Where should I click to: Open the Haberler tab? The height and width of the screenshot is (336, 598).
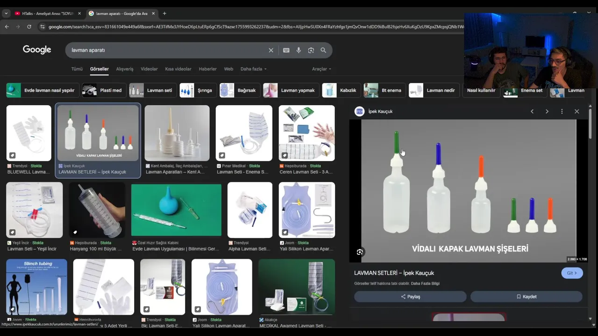pyautogui.click(x=207, y=69)
